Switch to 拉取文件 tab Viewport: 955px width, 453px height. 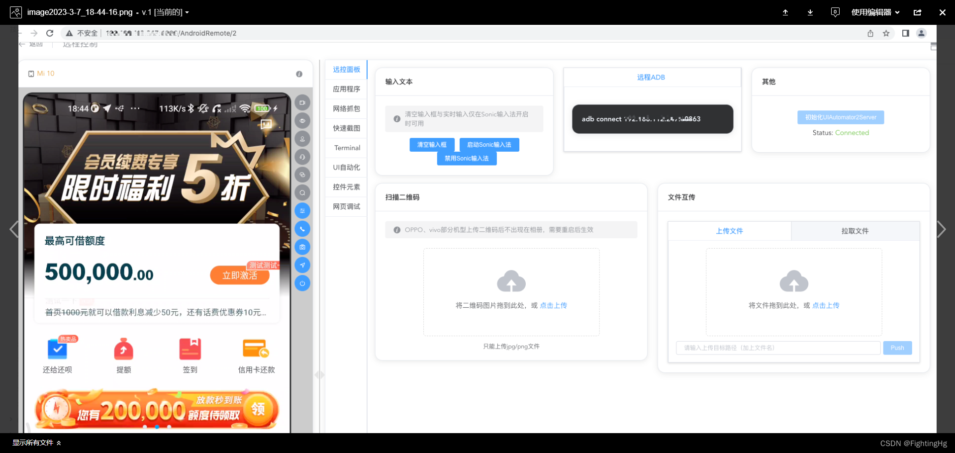click(855, 231)
